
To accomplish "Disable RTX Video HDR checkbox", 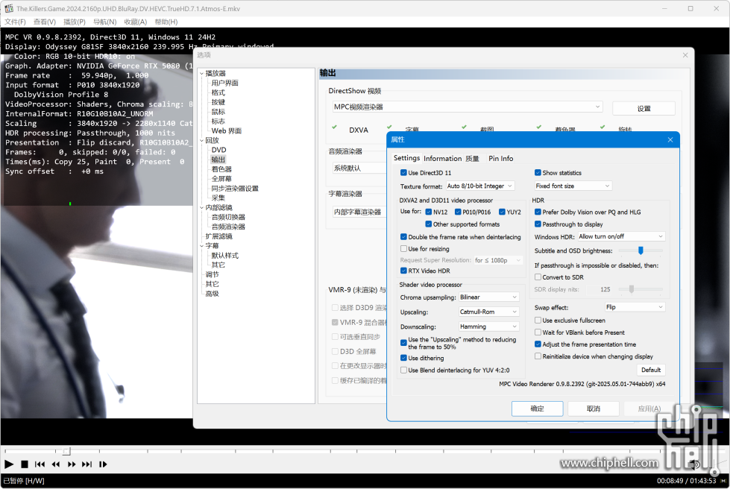I will click(x=403, y=271).
